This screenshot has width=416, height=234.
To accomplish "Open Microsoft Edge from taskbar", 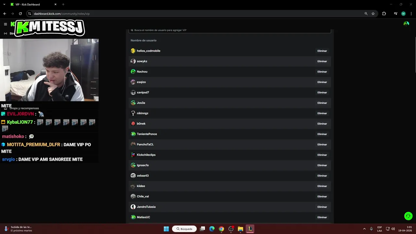I will coord(212,229).
